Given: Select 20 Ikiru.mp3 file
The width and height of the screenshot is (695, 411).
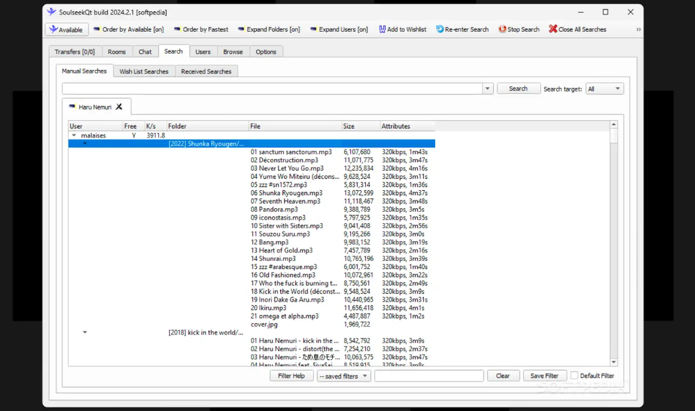Looking at the screenshot, I should click(268, 308).
